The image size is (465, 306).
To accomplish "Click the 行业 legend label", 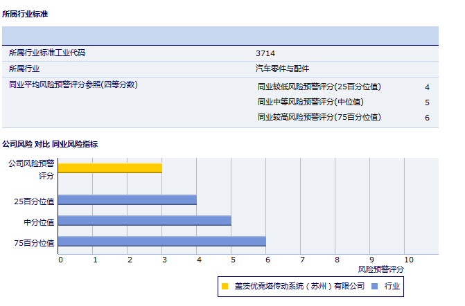I will pos(392,285).
